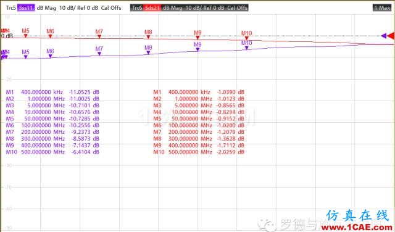Click purple marker row M2 1.000000 MHz -11.0025 dB

(x=52, y=99)
